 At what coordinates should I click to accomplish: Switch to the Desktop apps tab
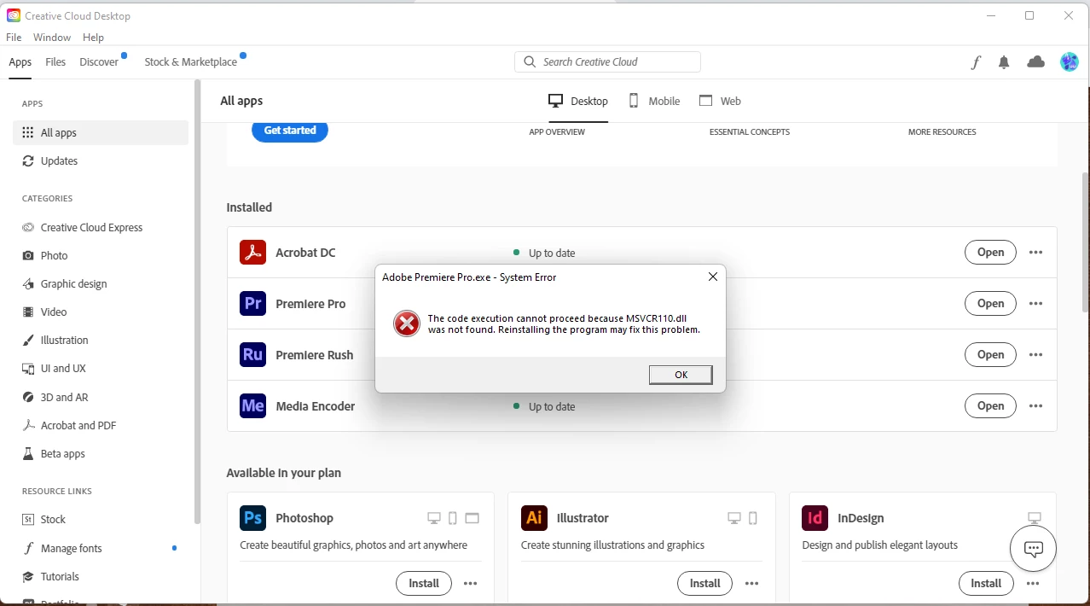click(x=578, y=101)
